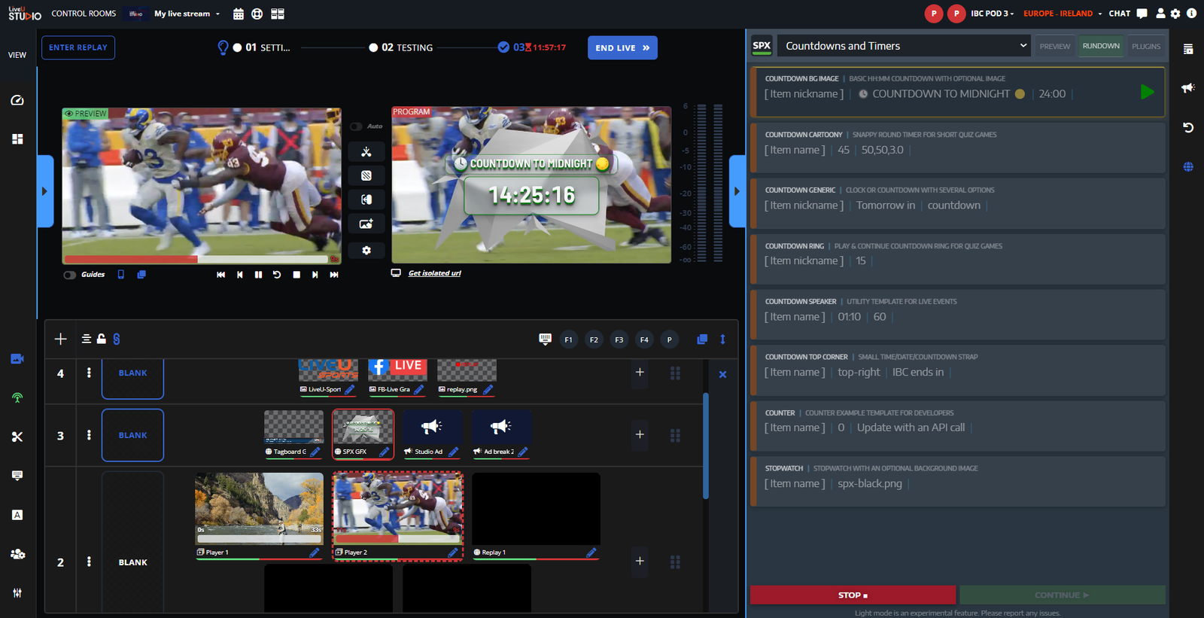Toggle the Guides switch

click(x=70, y=275)
